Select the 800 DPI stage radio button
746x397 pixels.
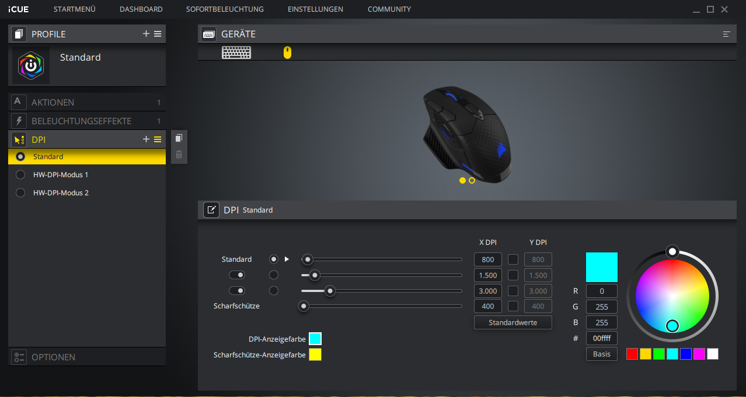pyautogui.click(x=274, y=259)
